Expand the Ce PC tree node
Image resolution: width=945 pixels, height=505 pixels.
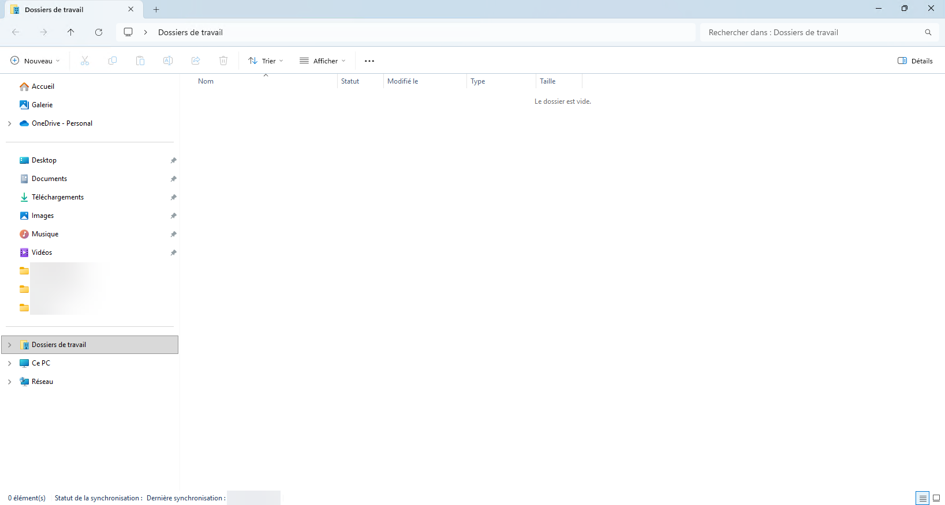click(10, 363)
